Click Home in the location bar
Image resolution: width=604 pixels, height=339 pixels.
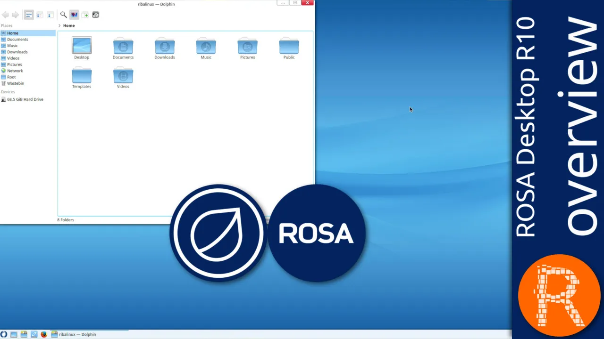(x=69, y=26)
